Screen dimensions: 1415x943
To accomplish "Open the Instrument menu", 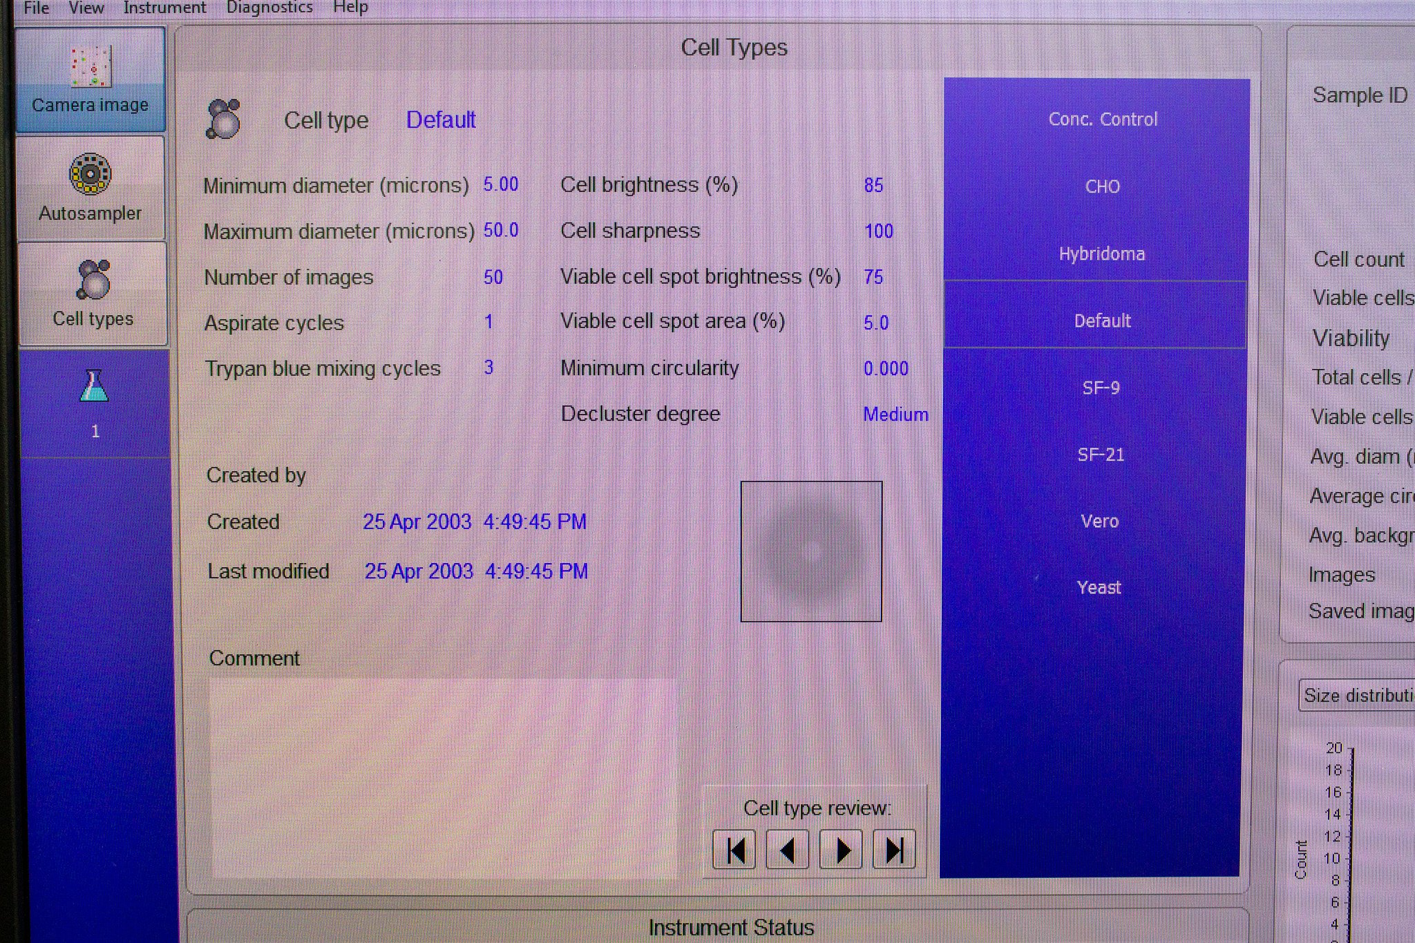I will pyautogui.click(x=164, y=8).
